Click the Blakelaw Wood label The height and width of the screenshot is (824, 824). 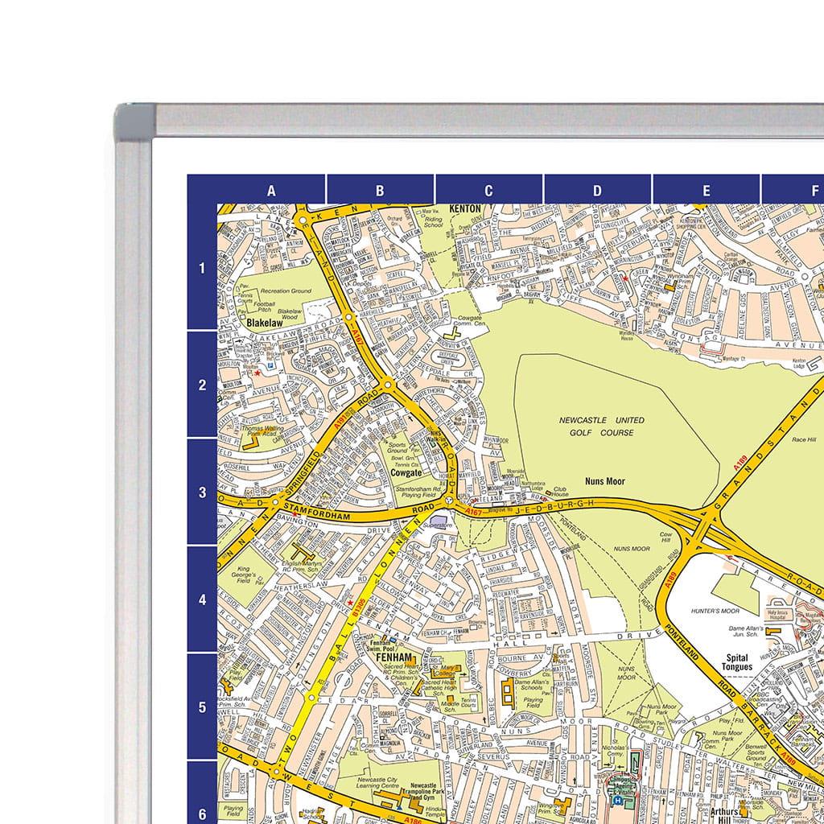290,314
